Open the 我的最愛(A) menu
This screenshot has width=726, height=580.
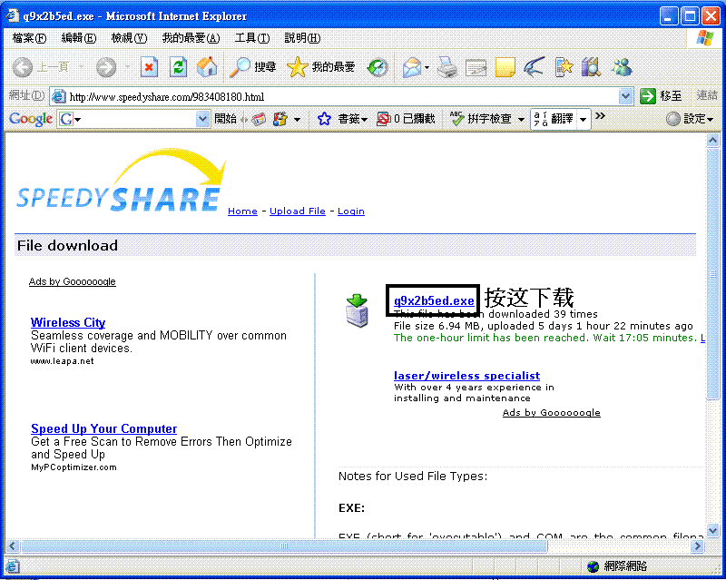(191, 38)
